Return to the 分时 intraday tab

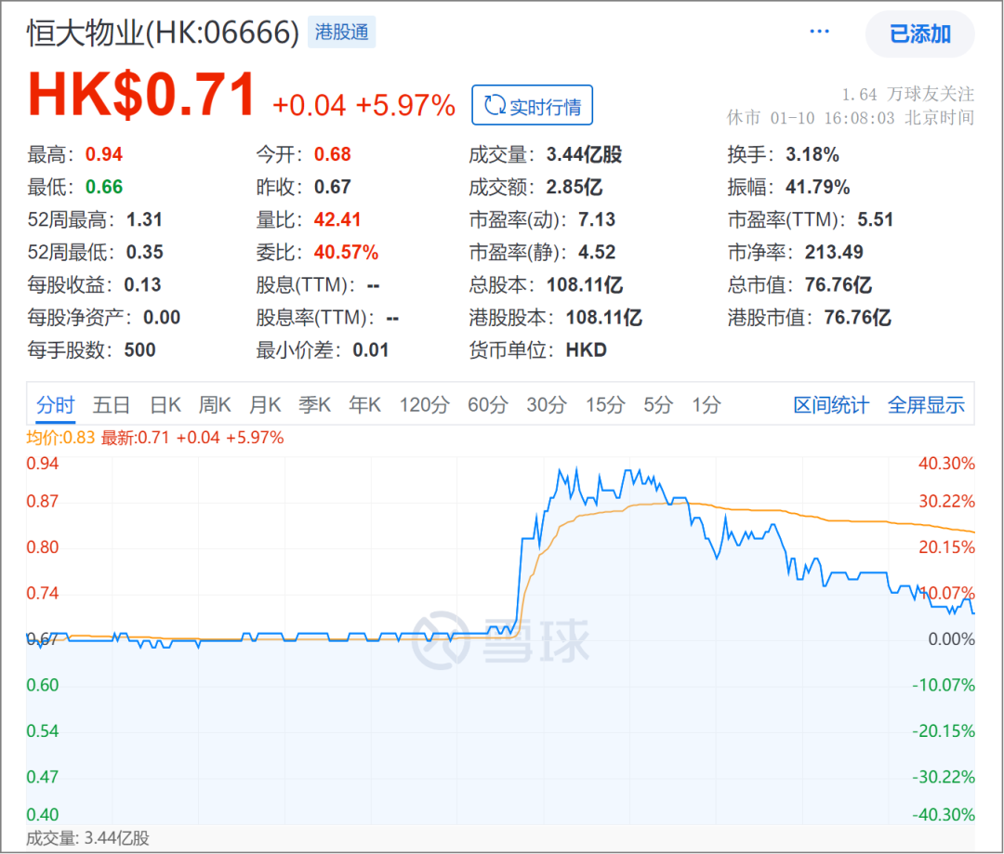pyautogui.click(x=56, y=404)
